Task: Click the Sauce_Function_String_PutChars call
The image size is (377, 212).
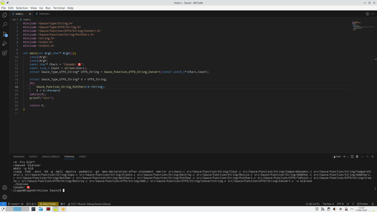Action: pos(61,87)
